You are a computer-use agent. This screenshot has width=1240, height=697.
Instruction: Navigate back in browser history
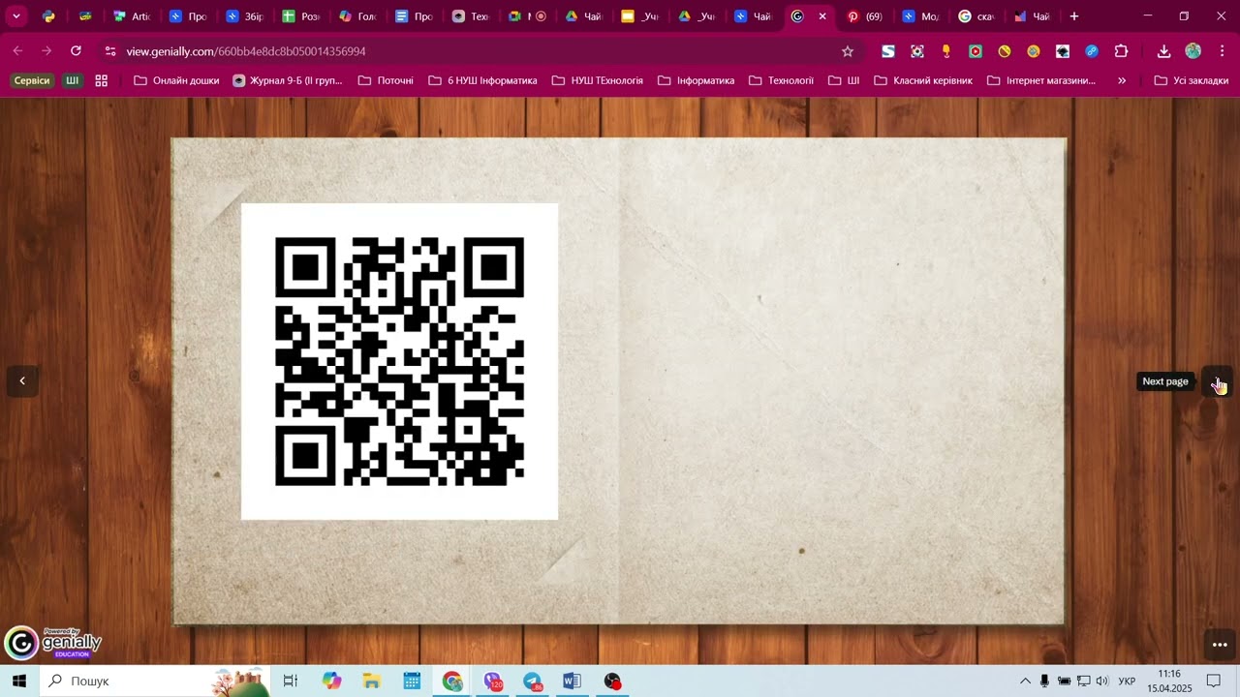tap(17, 51)
